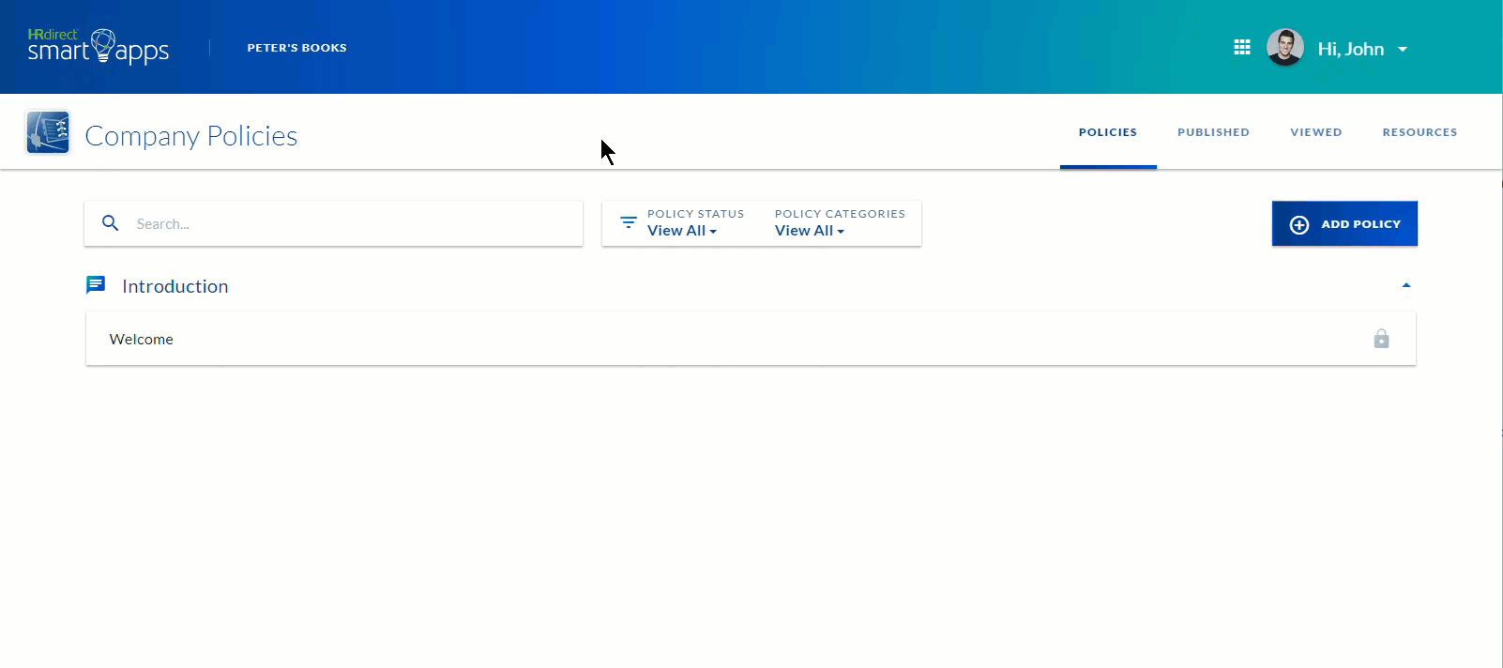Click the Company Policies page title
Image resolution: width=1503 pixels, height=668 pixels.
tap(191, 136)
